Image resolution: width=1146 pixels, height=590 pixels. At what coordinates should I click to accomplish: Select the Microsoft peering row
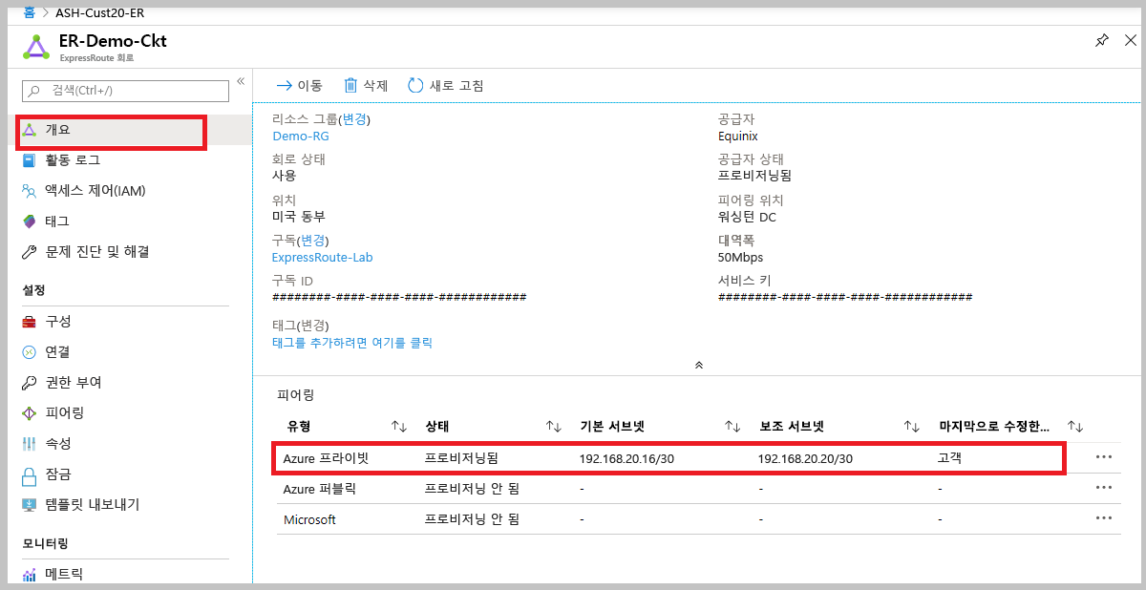coord(699,519)
